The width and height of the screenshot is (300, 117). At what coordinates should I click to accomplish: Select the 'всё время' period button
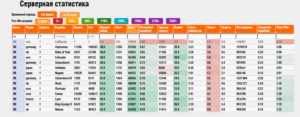click(x=47, y=14)
